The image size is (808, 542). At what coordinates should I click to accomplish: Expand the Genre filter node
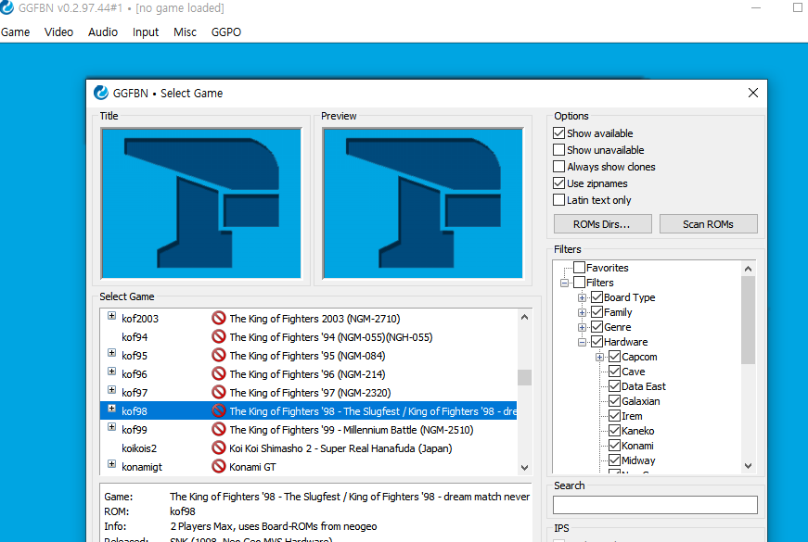pyautogui.click(x=582, y=327)
